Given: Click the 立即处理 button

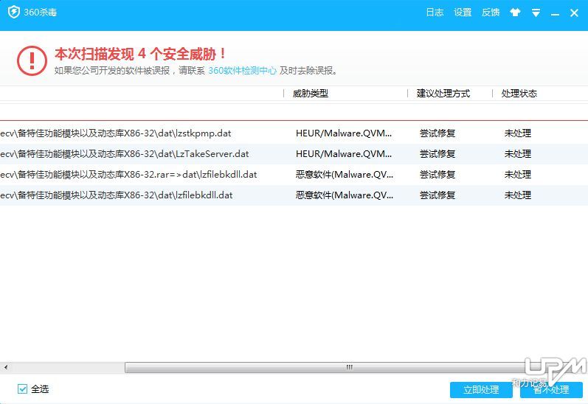Looking at the screenshot, I should [x=481, y=390].
